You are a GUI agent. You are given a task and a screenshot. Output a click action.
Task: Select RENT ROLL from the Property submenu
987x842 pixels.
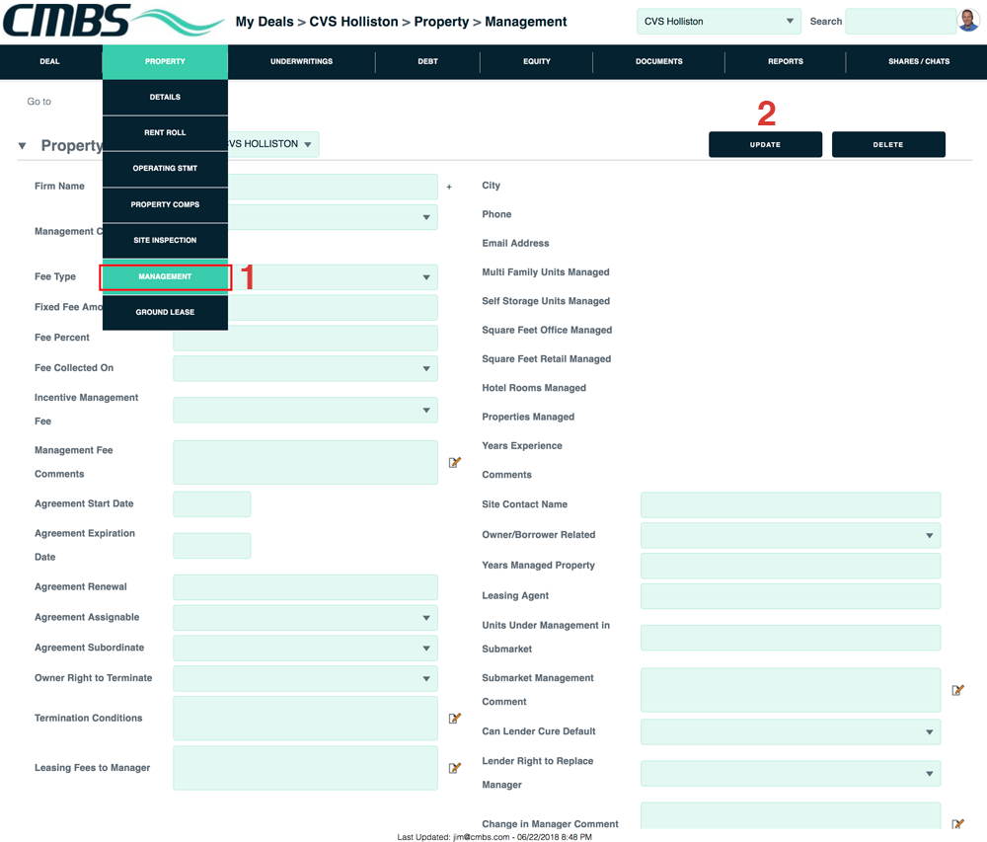point(165,133)
